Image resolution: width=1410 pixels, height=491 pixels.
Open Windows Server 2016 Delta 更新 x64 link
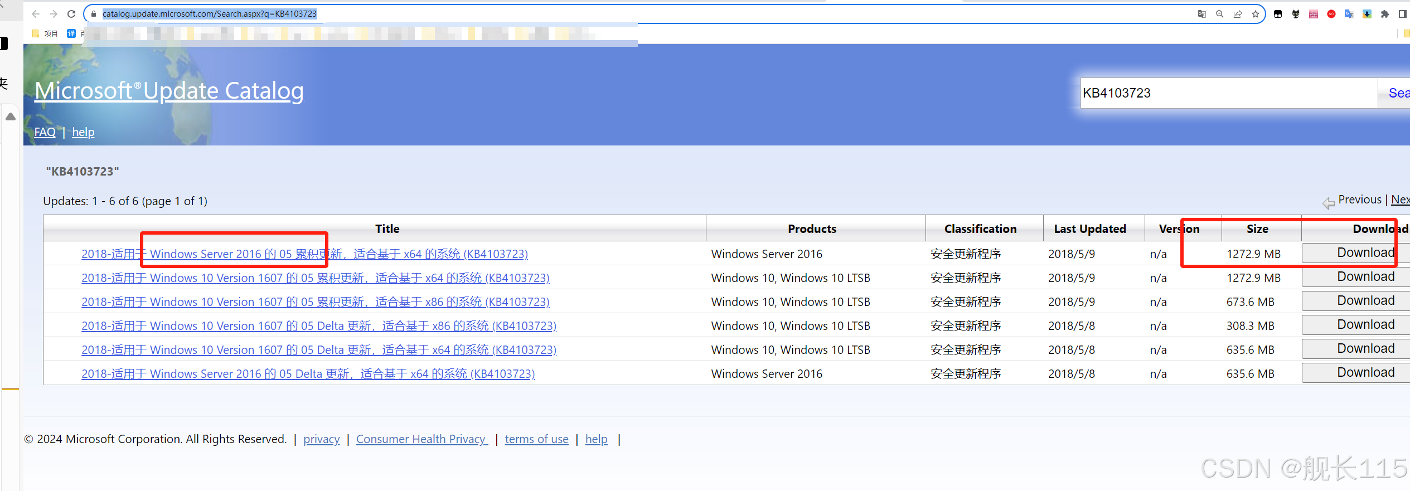308,374
